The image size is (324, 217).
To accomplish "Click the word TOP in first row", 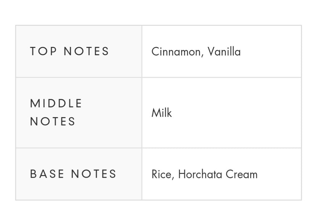I will tap(43, 51).
